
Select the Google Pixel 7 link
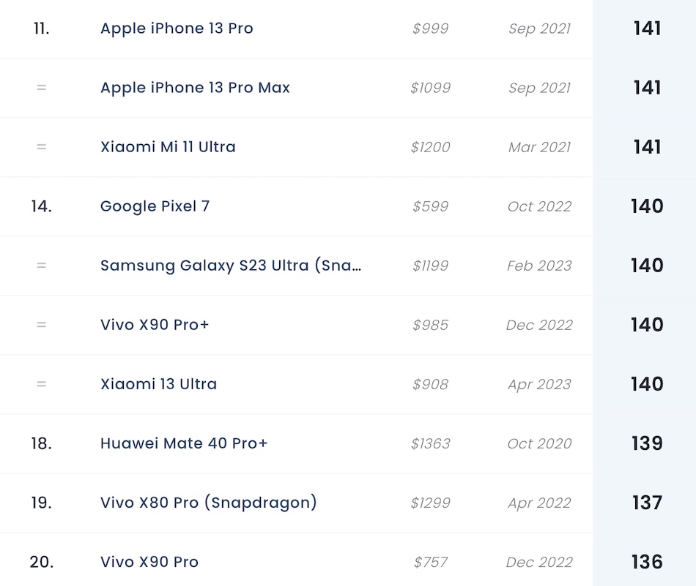(x=155, y=206)
